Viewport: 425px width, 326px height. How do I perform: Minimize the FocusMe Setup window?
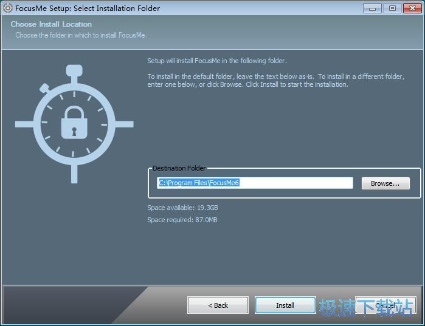pyautogui.click(x=372, y=8)
